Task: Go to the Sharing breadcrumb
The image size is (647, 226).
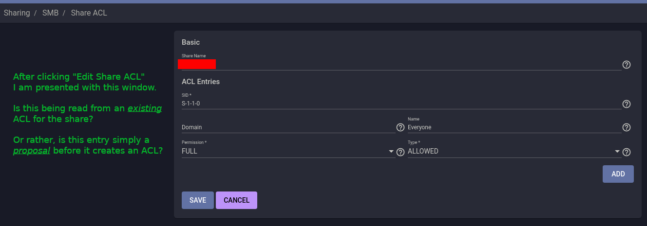Action: [17, 13]
